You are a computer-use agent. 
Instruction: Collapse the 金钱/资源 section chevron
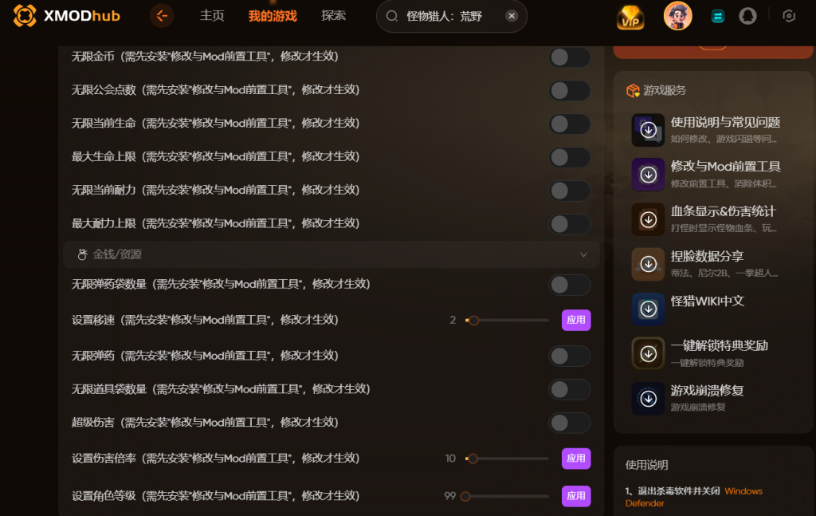(583, 254)
